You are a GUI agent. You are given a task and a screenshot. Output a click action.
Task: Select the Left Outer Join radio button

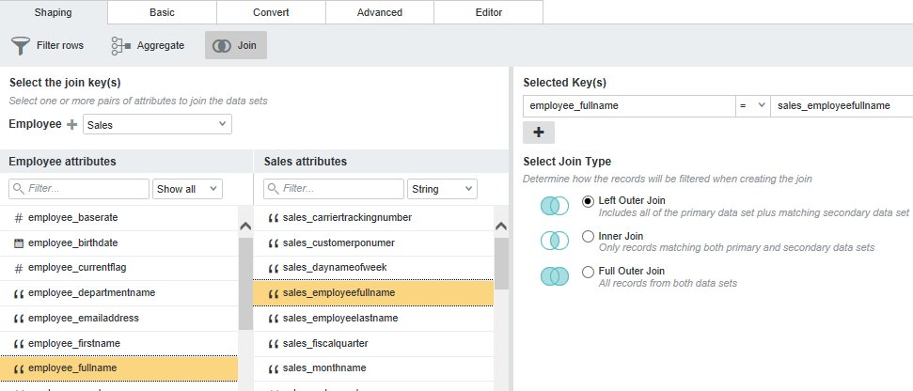[x=589, y=201]
